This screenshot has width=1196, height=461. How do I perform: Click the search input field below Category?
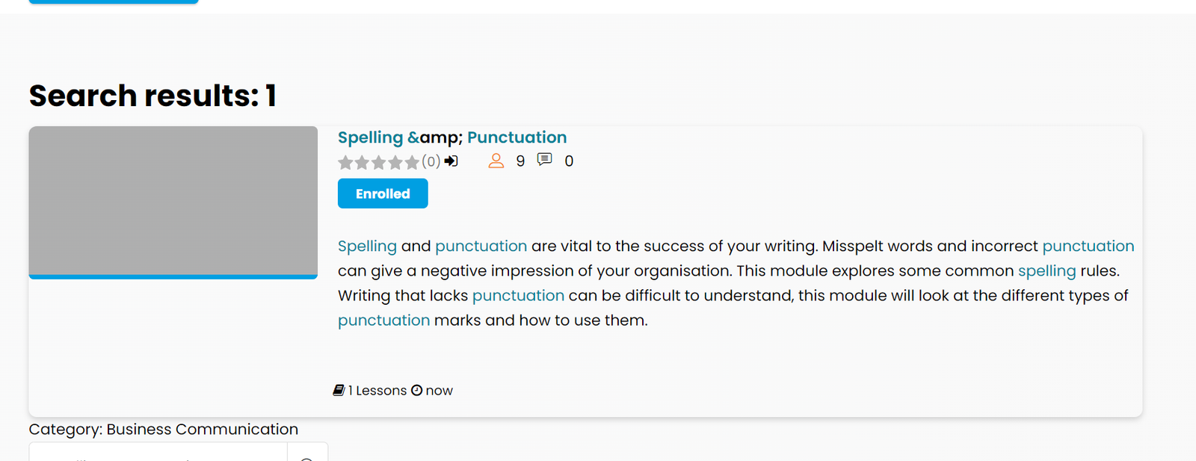pyautogui.click(x=158, y=453)
